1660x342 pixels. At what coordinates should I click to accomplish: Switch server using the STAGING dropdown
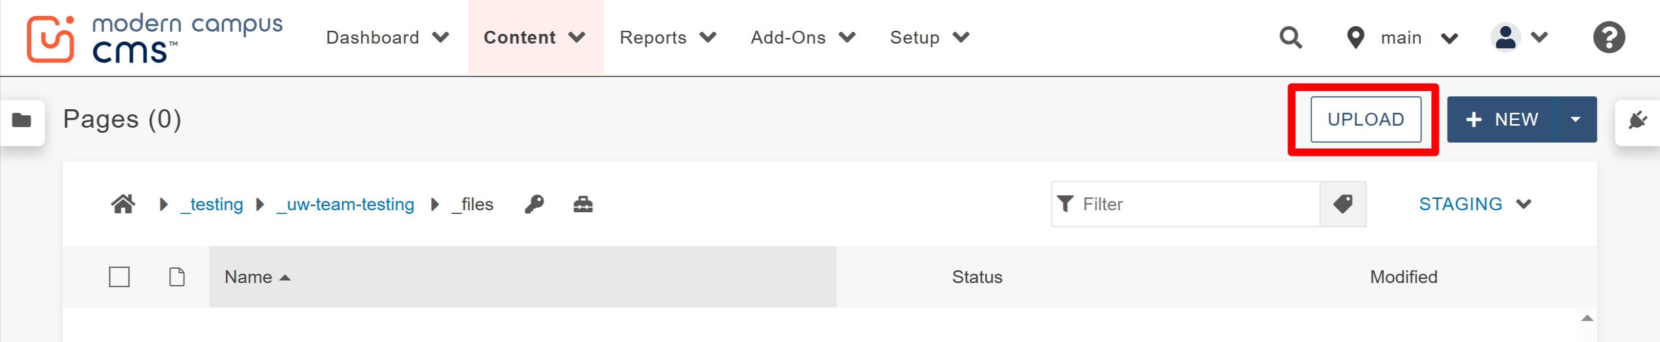coord(1474,204)
